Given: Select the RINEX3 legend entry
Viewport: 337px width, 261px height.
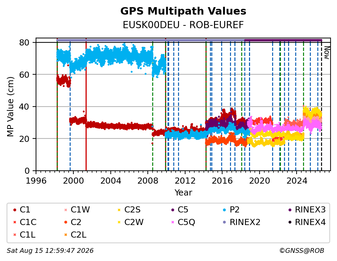Looking at the screenshot, I should pos(307,210).
